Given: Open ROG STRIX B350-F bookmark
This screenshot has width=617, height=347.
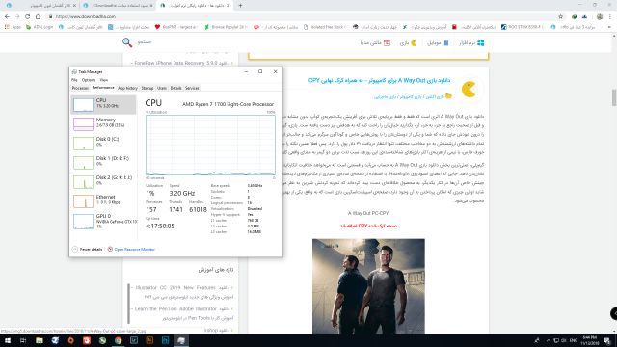Looking at the screenshot, I should (523, 27).
